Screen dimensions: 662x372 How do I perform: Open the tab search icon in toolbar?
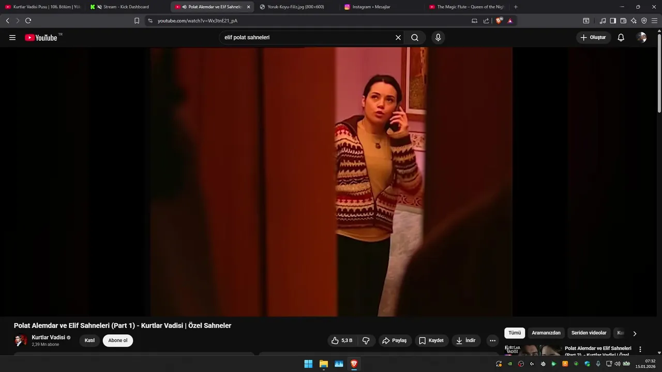pos(586,21)
